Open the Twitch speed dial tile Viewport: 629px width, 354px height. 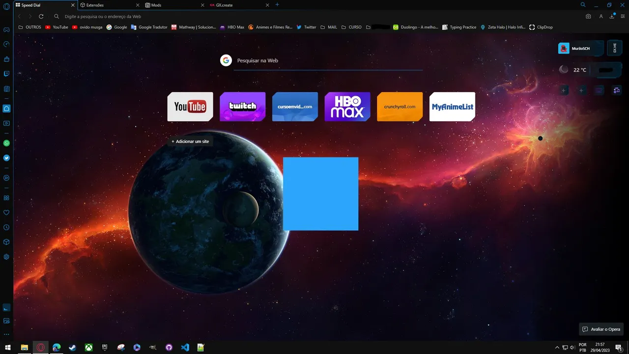click(243, 107)
